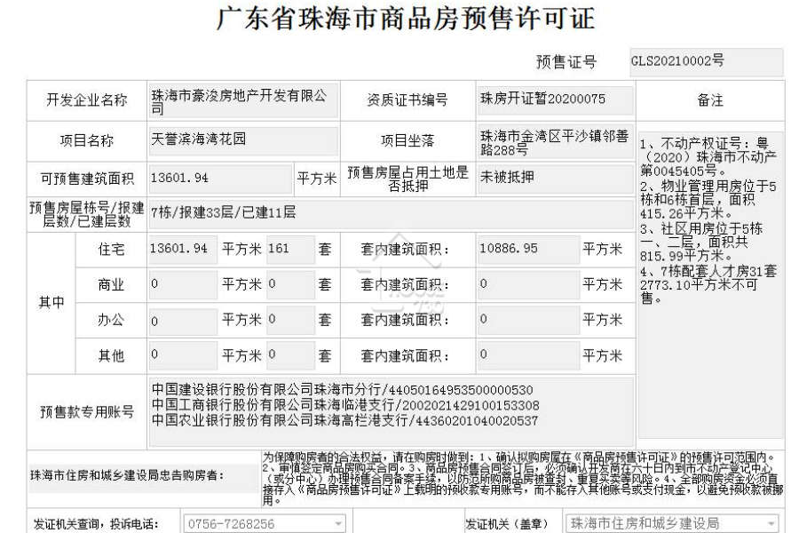Screen dimensions: 799x533
Task: Click the buyer advisory notice text block
Action: click(523, 478)
